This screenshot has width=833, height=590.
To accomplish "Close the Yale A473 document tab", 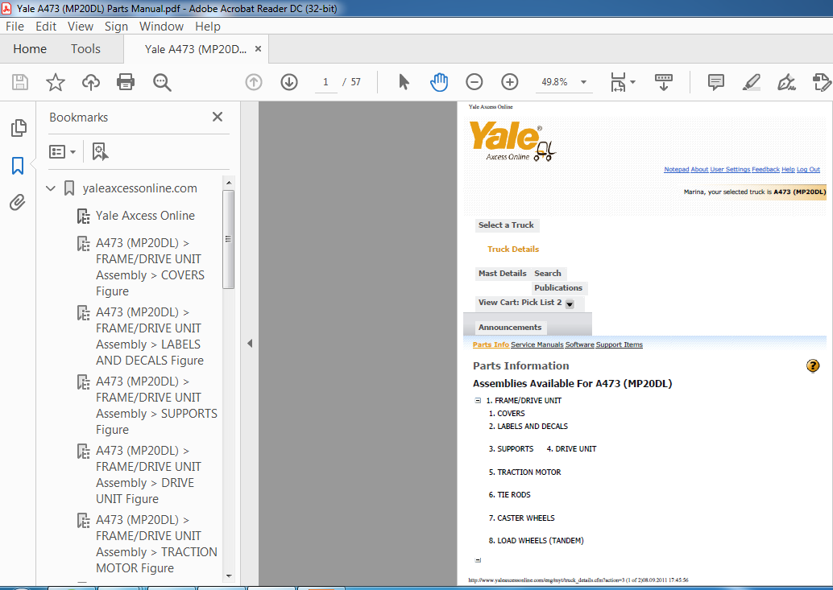I will (258, 49).
